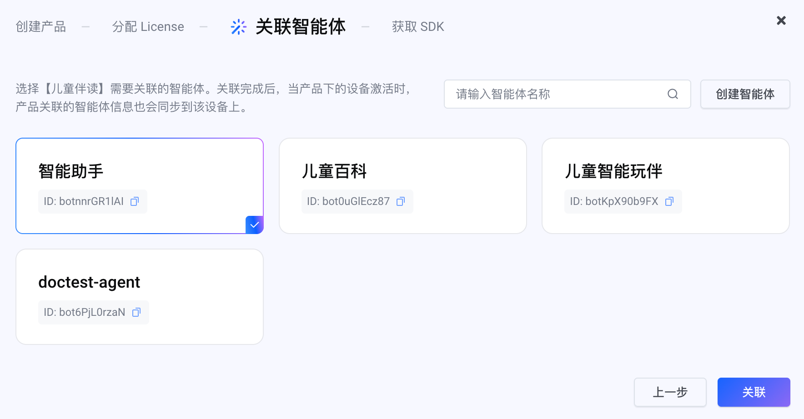Open the current 关联智能体 step title

[x=301, y=27]
